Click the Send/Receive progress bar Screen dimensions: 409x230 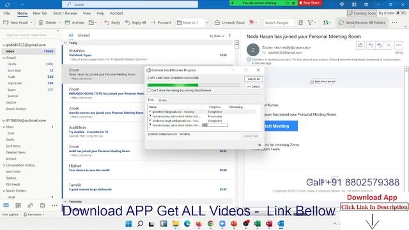click(x=194, y=85)
